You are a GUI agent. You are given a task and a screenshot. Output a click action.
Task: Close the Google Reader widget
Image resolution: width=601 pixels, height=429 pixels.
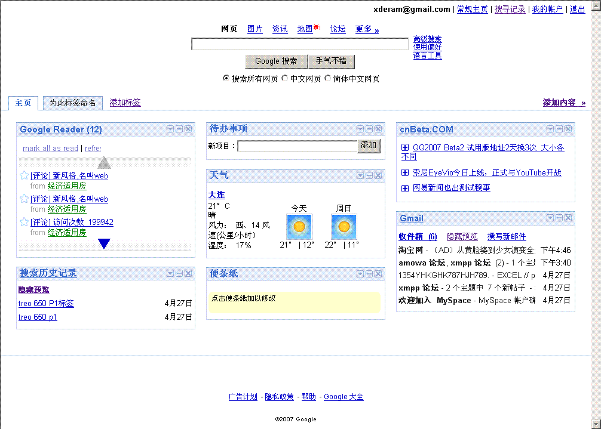pyautogui.click(x=188, y=129)
